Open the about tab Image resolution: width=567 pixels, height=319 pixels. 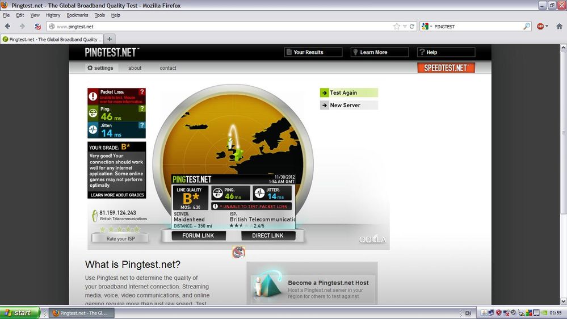coord(135,68)
